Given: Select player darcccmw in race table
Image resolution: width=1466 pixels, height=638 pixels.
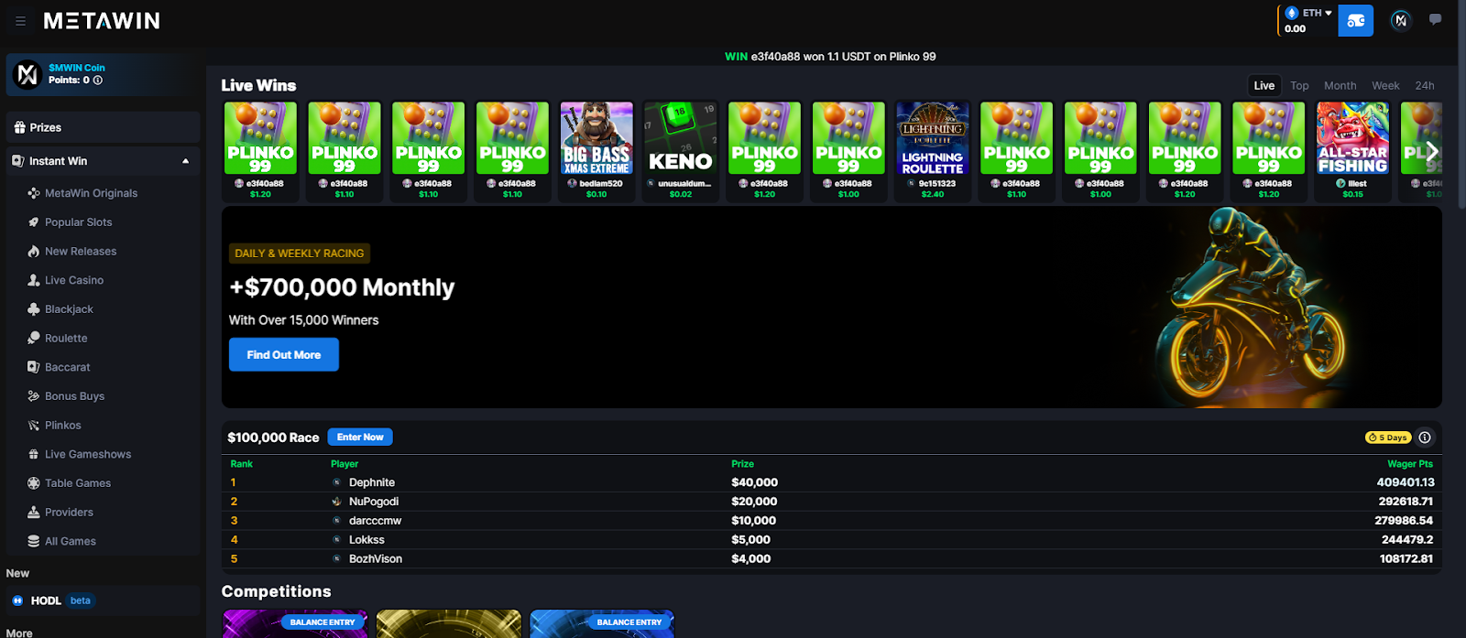Looking at the screenshot, I should click(x=376, y=521).
